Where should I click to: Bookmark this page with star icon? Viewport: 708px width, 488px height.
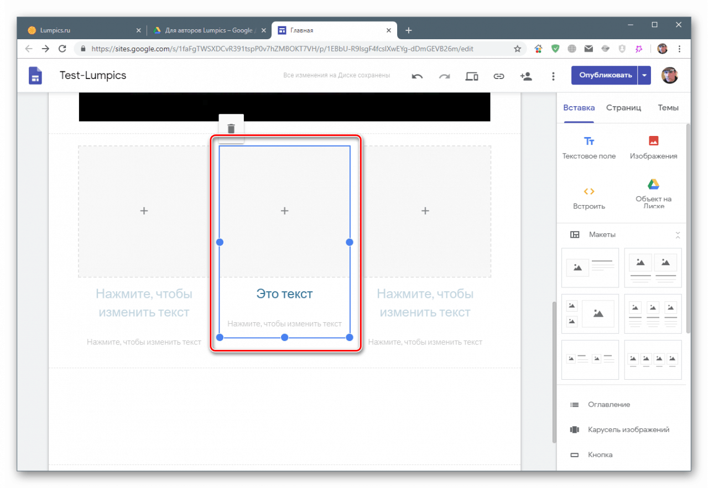point(518,49)
